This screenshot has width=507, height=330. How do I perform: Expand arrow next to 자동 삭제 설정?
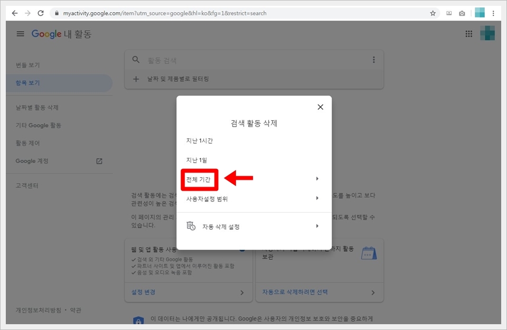pyautogui.click(x=317, y=226)
